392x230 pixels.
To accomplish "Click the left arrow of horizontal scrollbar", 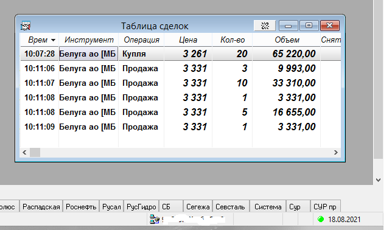I will coord(24,152).
